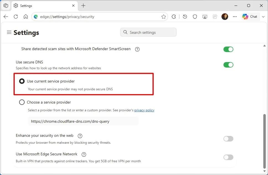The image size is (268, 175).
Task: Open a new tab with plus button
Action: 83,6
